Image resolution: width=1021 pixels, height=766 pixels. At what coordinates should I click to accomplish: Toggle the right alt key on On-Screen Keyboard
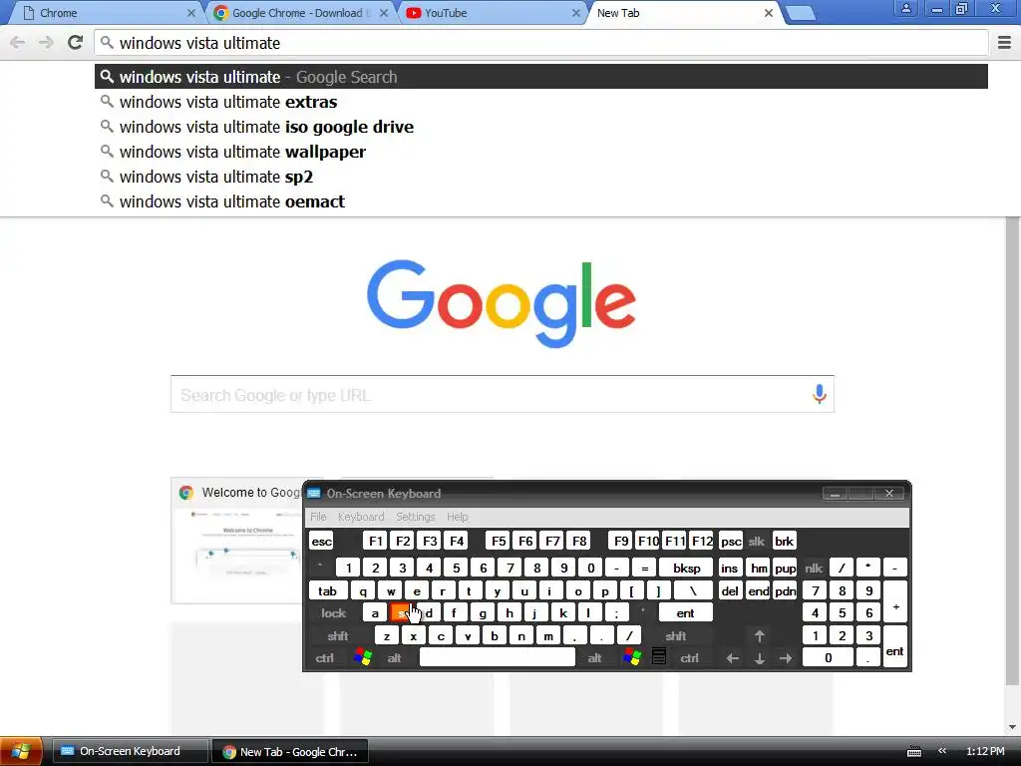pyautogui.click(x=594, y=658)
